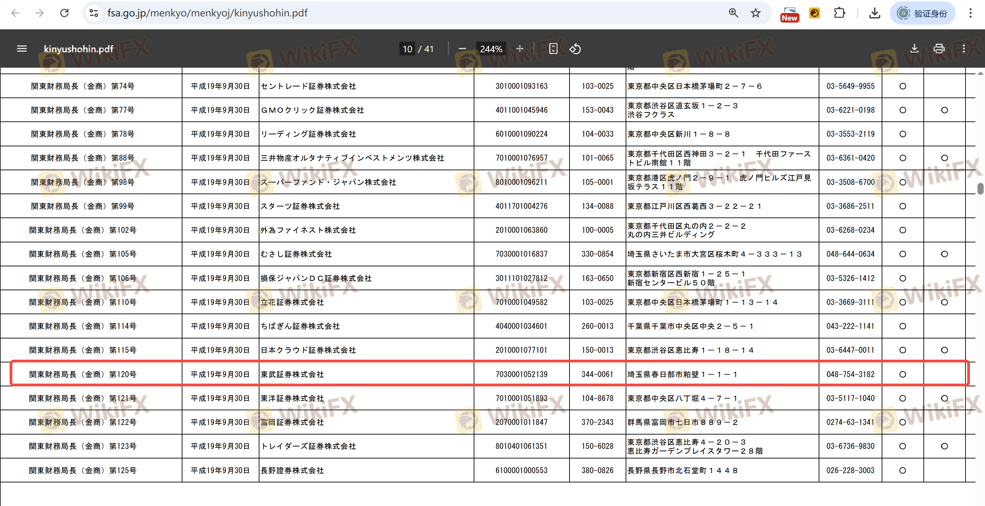
Task: Click the page number input field
Action: point(407,49)
